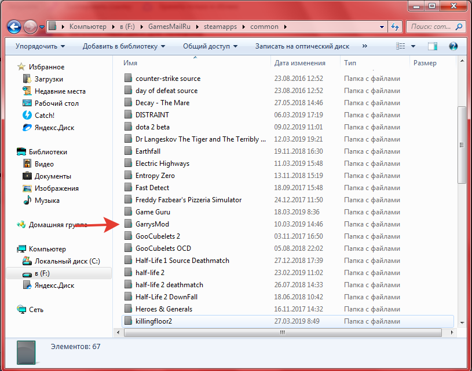The height and width of the screenshot is (371, 472).
Task: Open Яндекс.Диск under Избранное
Action: click(x=54, y=127)
